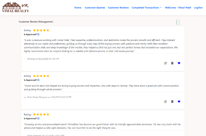Viewport: 206px width, 136px height.
Task: Uncheck Is Approved on first review
Action: click(x=38, y=35)
